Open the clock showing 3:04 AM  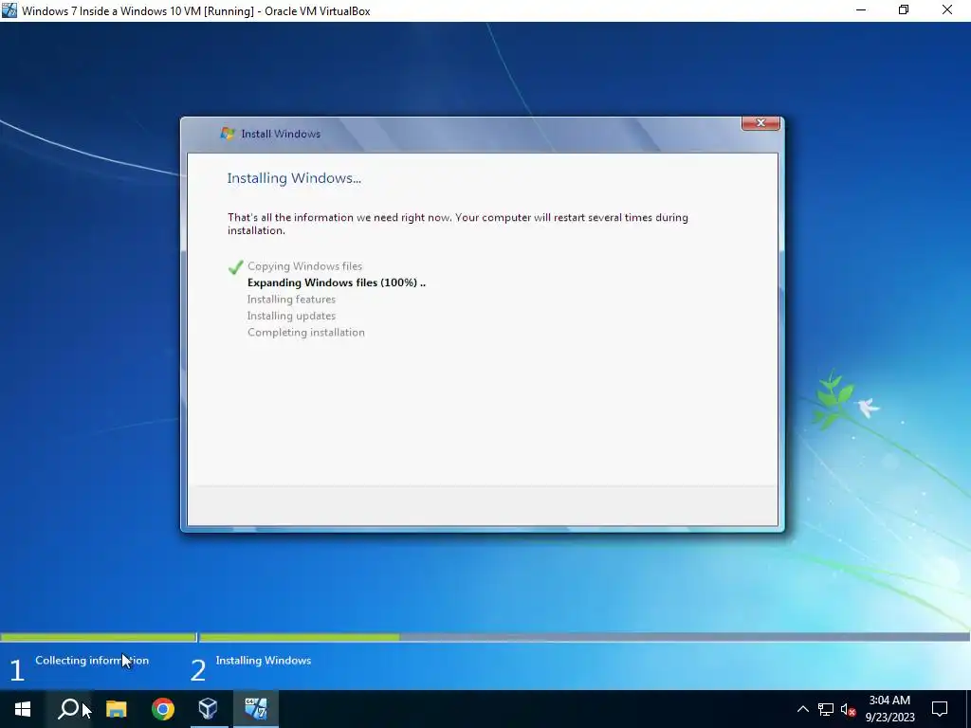pyautogui.click(x=889, y=709)
